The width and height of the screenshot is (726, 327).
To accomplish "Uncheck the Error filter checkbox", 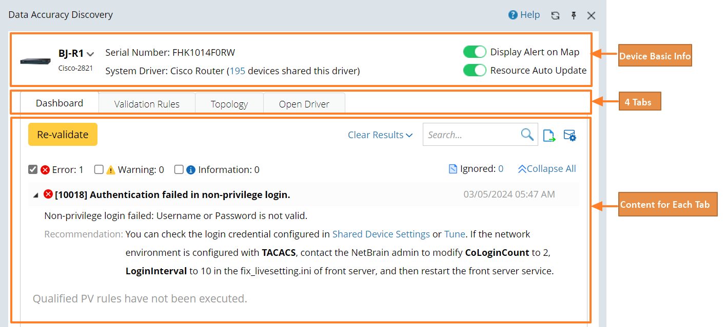I will click(33, 169).
